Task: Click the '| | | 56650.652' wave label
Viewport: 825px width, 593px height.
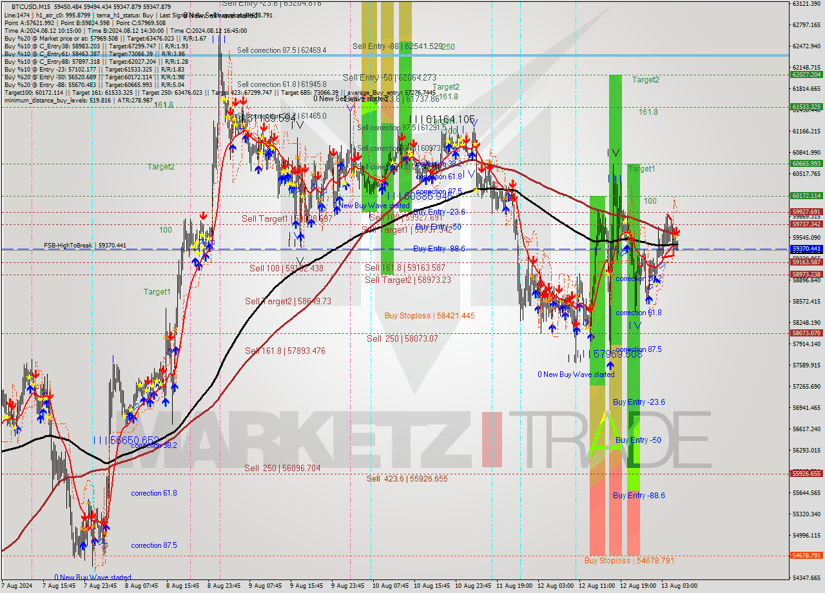Action: [x=126, y=440]
